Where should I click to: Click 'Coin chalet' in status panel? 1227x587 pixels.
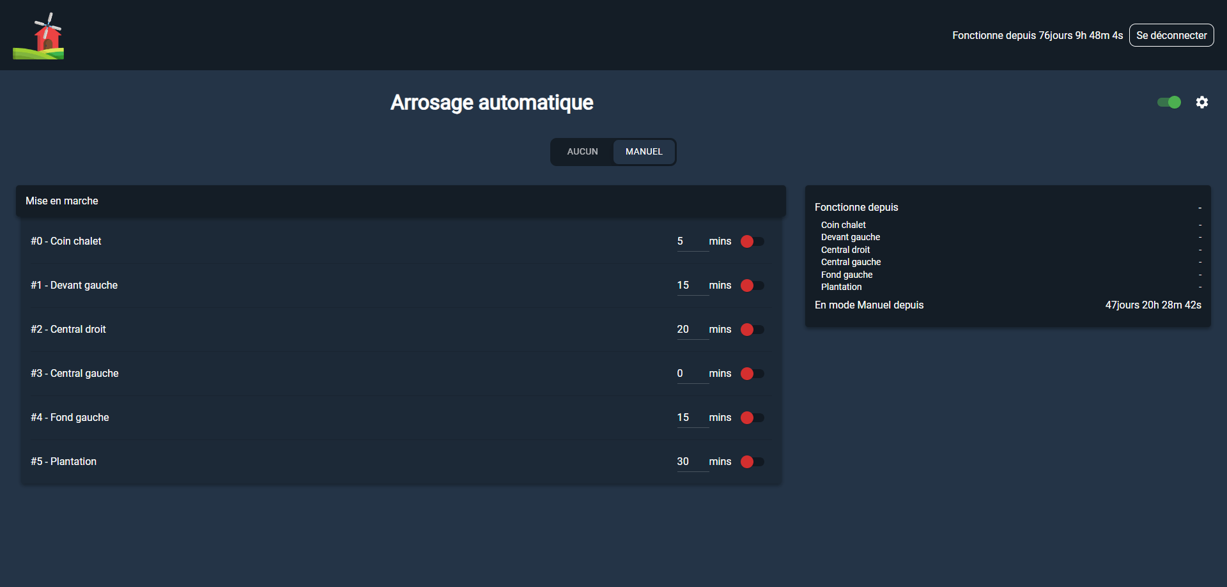click(x=844, y=225)
